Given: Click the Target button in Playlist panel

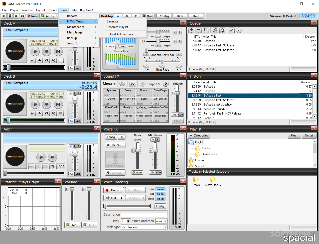Looking at the screenshot, I should (309, 135).
